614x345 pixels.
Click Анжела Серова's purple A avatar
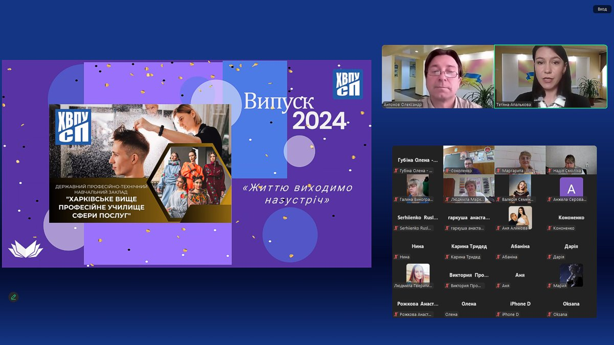click(571, 189)
